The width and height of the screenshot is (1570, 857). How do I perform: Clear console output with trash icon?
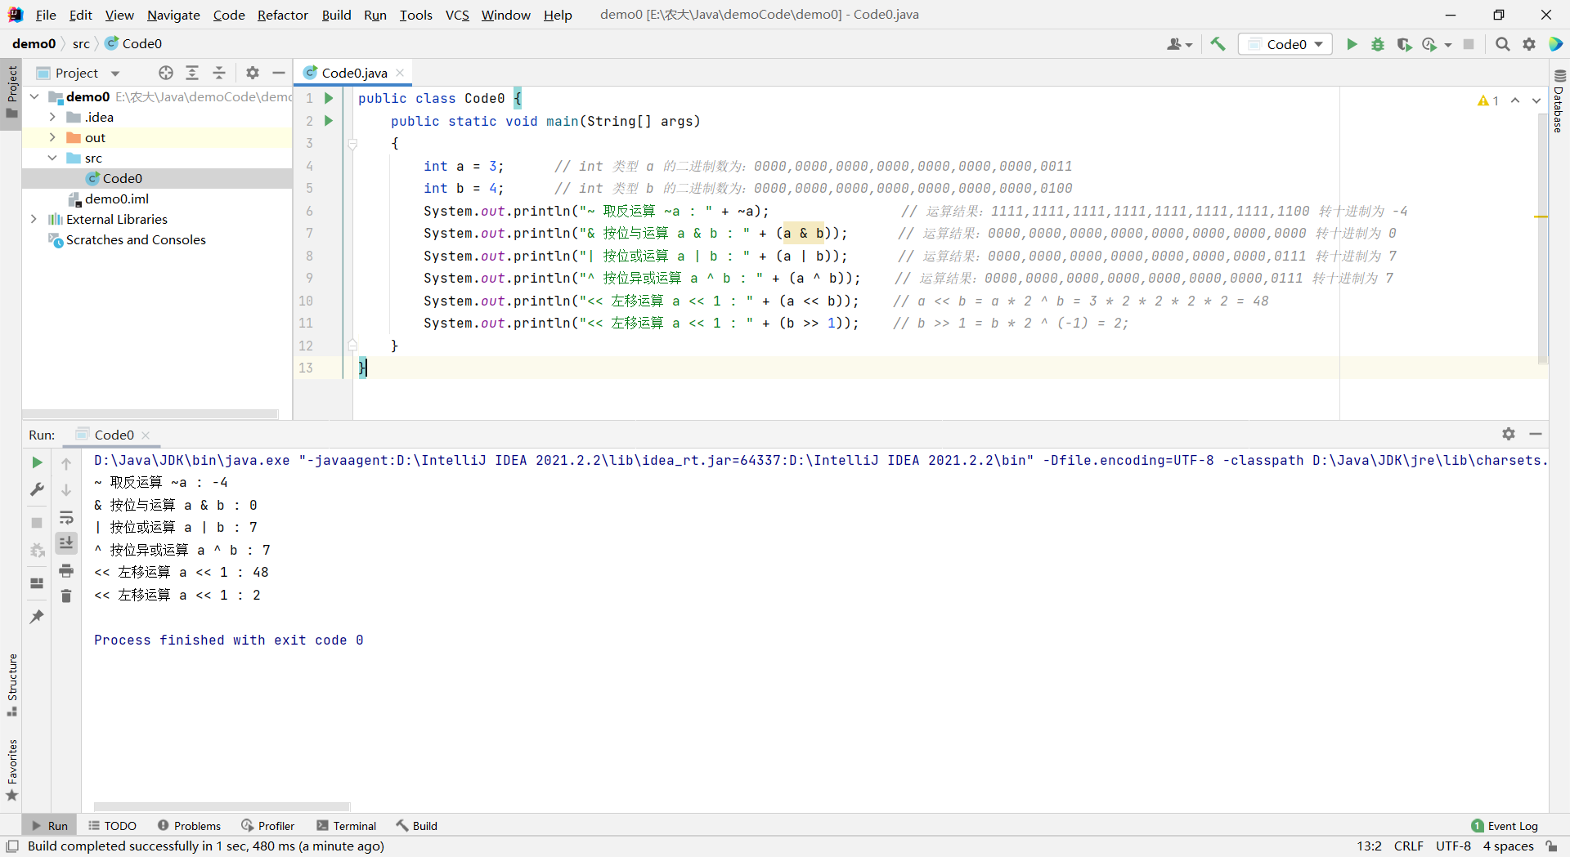(66, 596)
